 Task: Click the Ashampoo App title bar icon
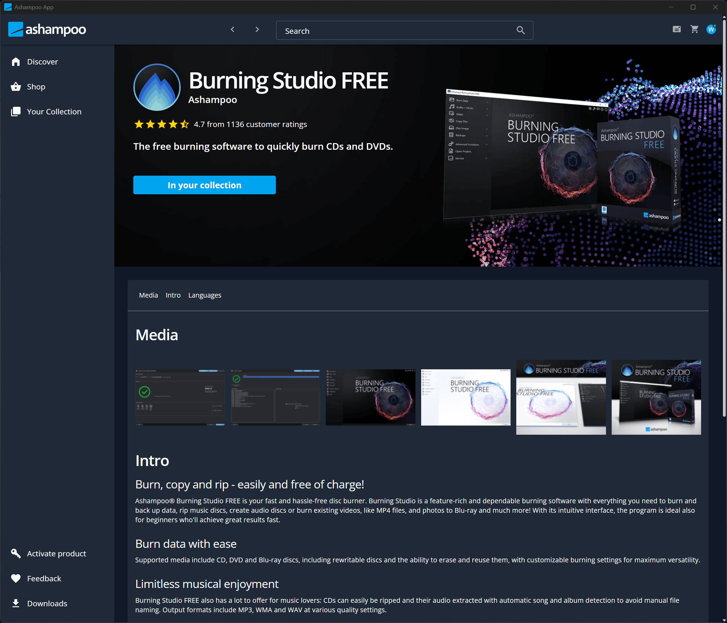8,7
